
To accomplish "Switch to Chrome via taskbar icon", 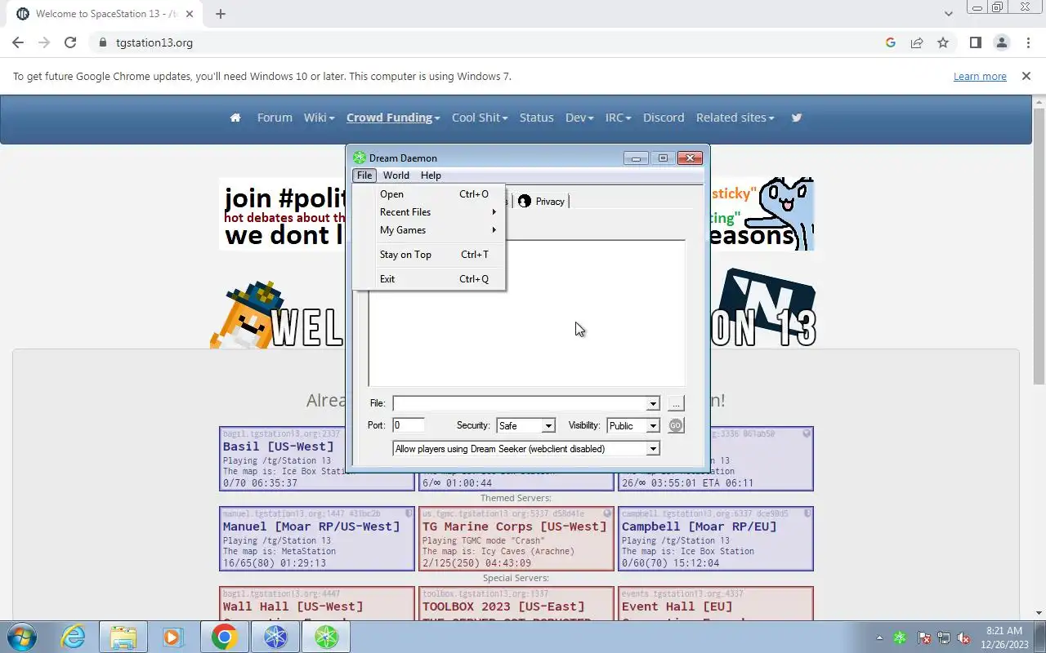I will tap(224, 637).
